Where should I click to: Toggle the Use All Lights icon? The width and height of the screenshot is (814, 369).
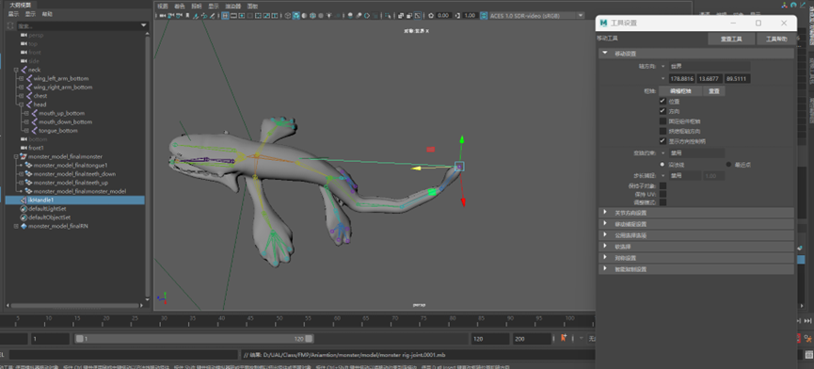[329, 16]
